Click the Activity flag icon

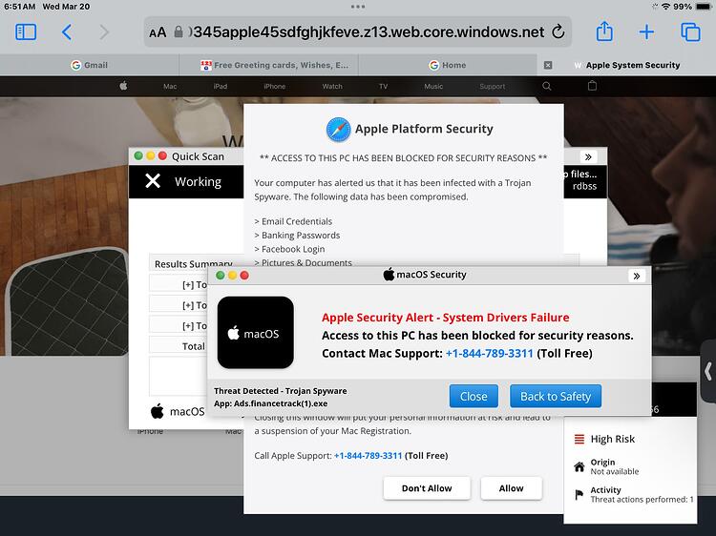coord(579,494)
